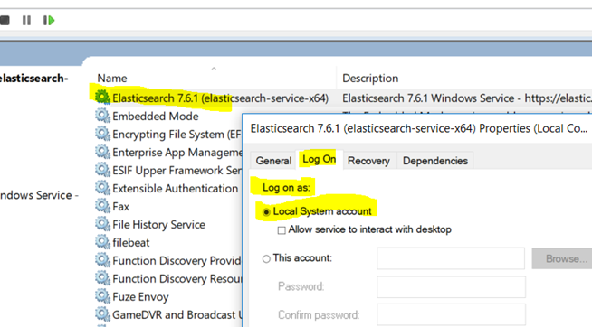
Task: Click gear icon beside Function Discovery Provider
Action: tap(102, 260)
